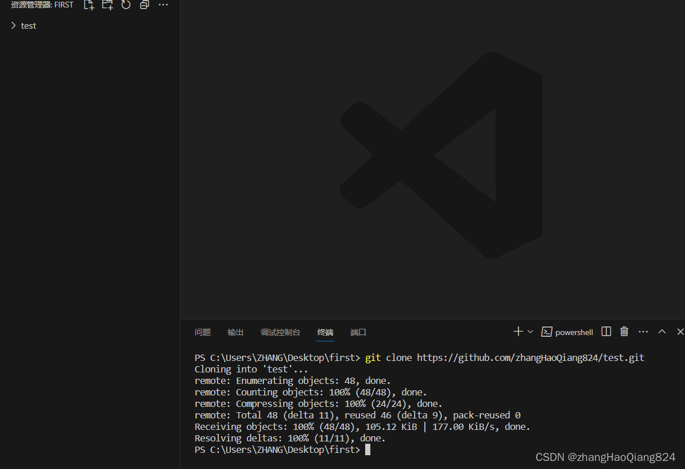Kill terminal with trash icon
Viewport: 685px width, 469px height.
pos(624,332)
